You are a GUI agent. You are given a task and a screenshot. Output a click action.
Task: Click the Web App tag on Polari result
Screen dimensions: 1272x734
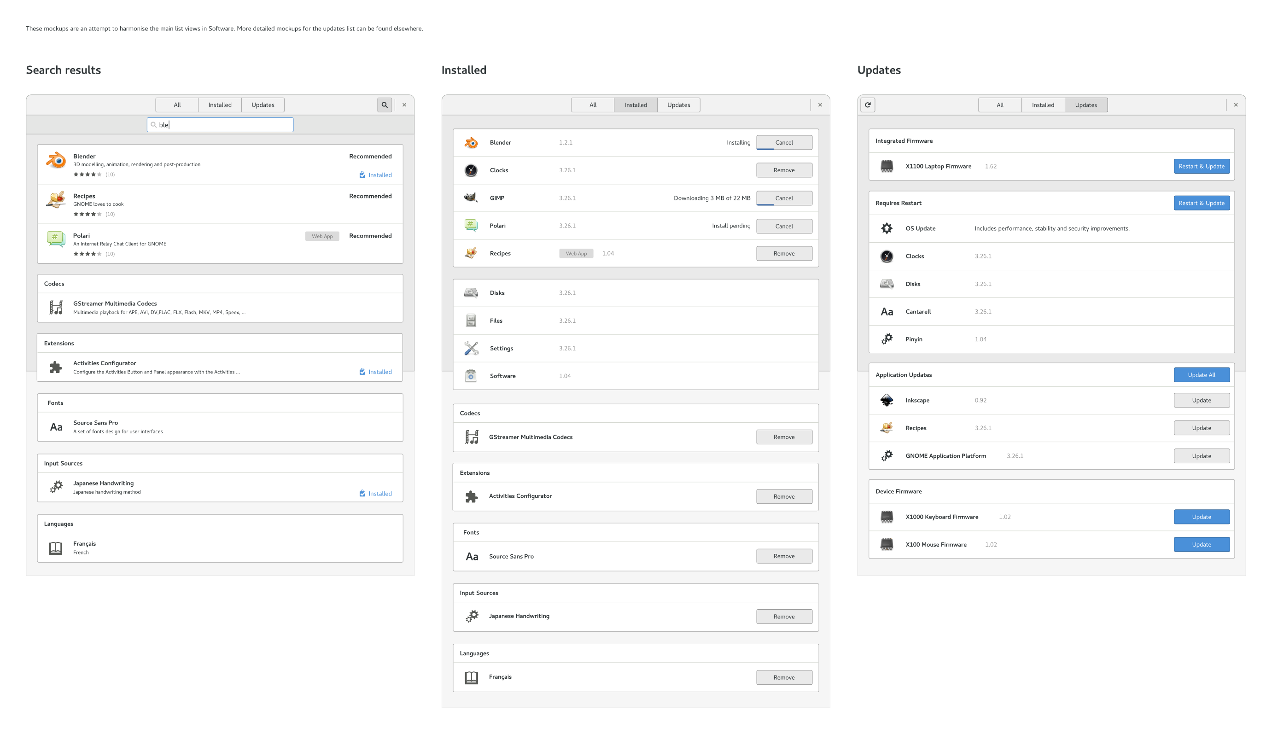pos(321,236)
